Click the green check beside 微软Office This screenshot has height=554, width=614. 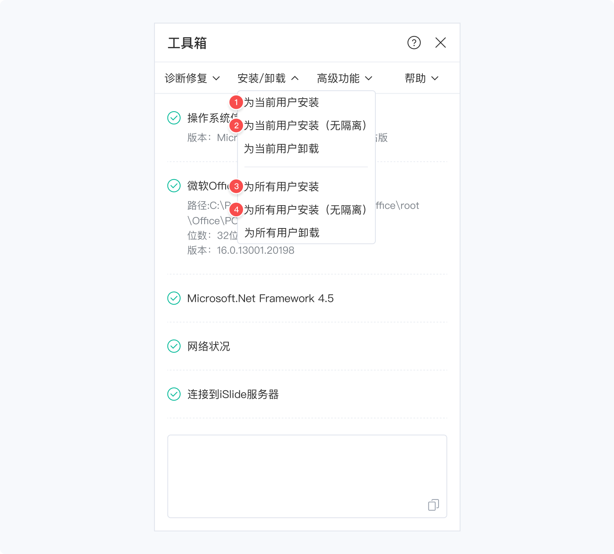174,185
